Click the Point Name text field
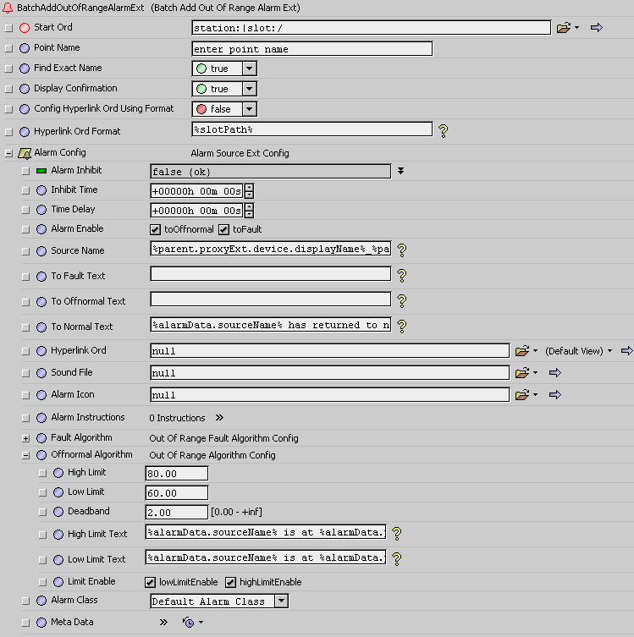The image size is (634, 637). click(x=311, y=49)
